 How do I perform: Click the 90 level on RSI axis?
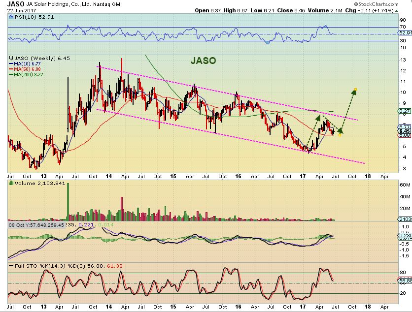click(403, 20)
